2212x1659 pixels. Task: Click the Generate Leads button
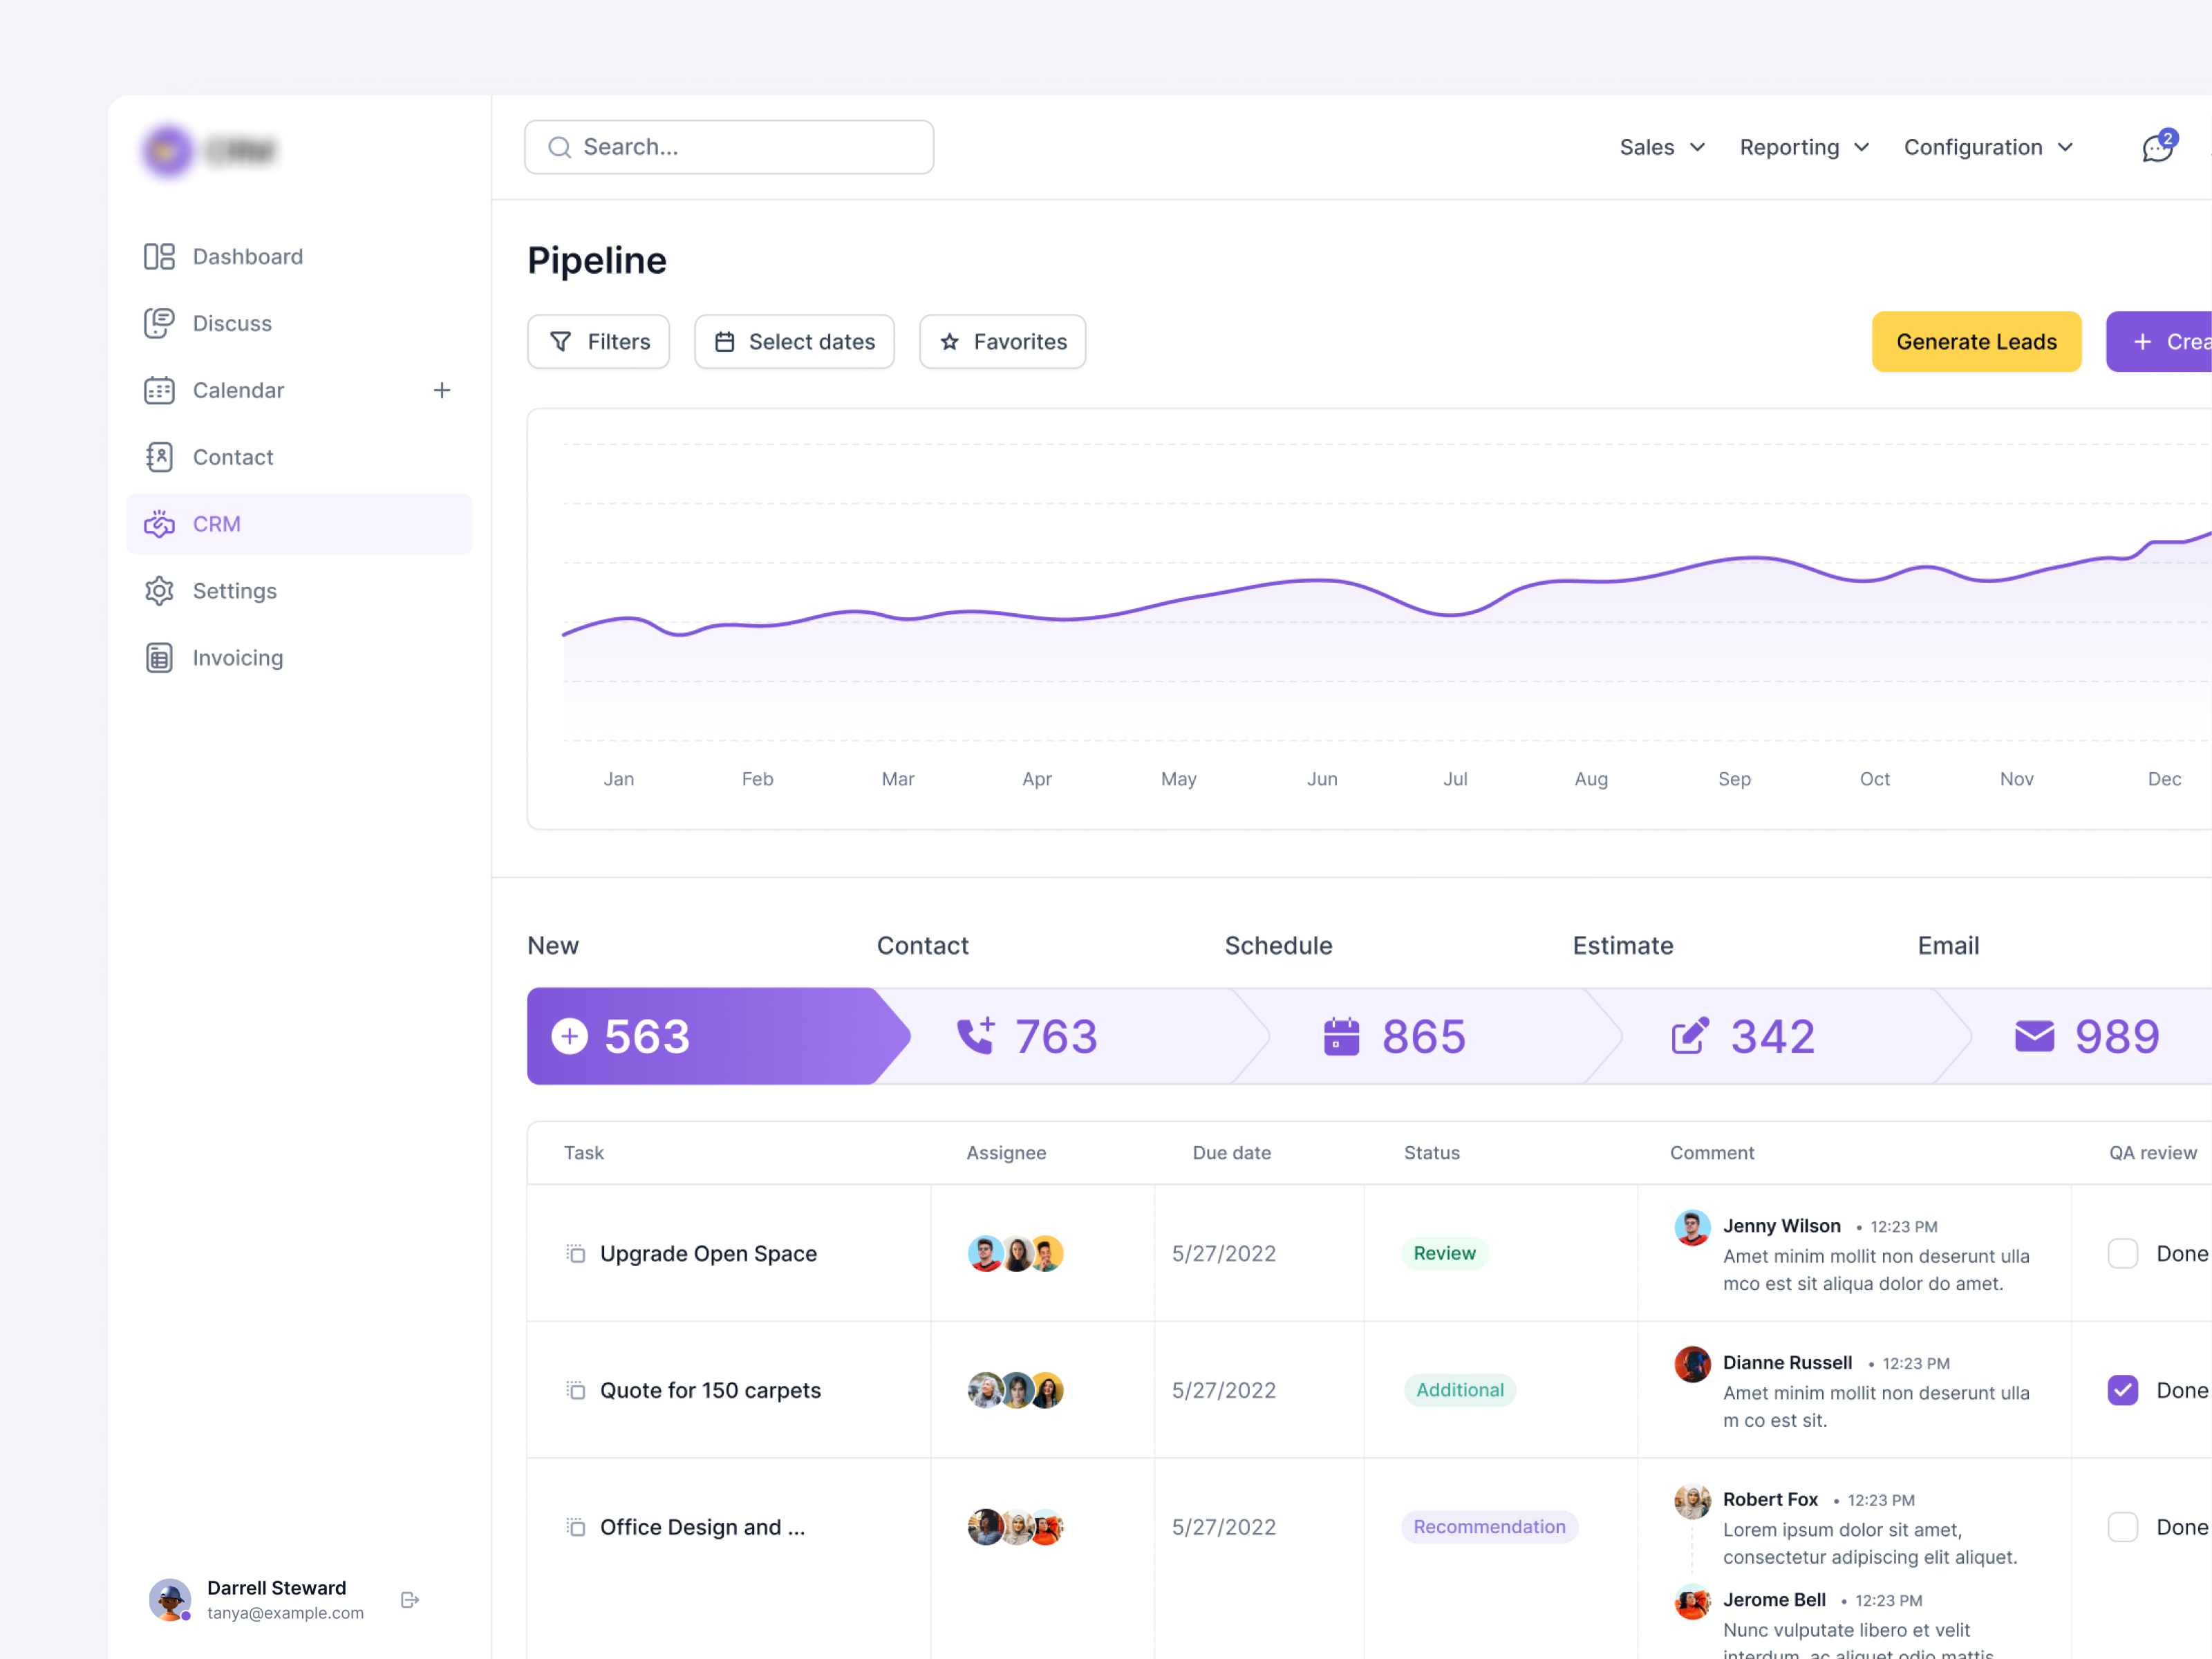[x=1976, y=341]
